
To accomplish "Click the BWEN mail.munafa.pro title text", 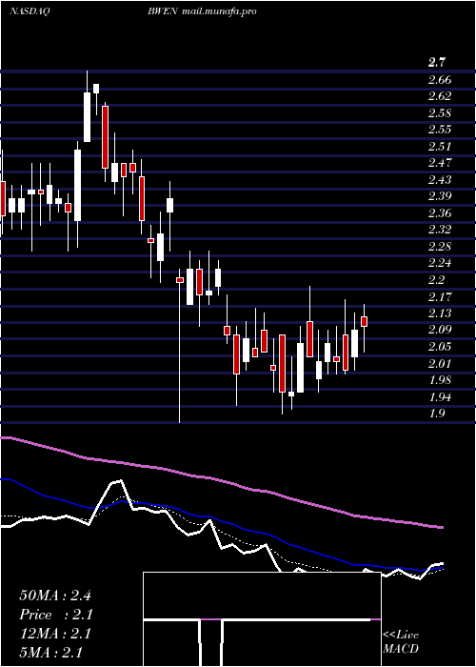I will [x=202, y=11].
